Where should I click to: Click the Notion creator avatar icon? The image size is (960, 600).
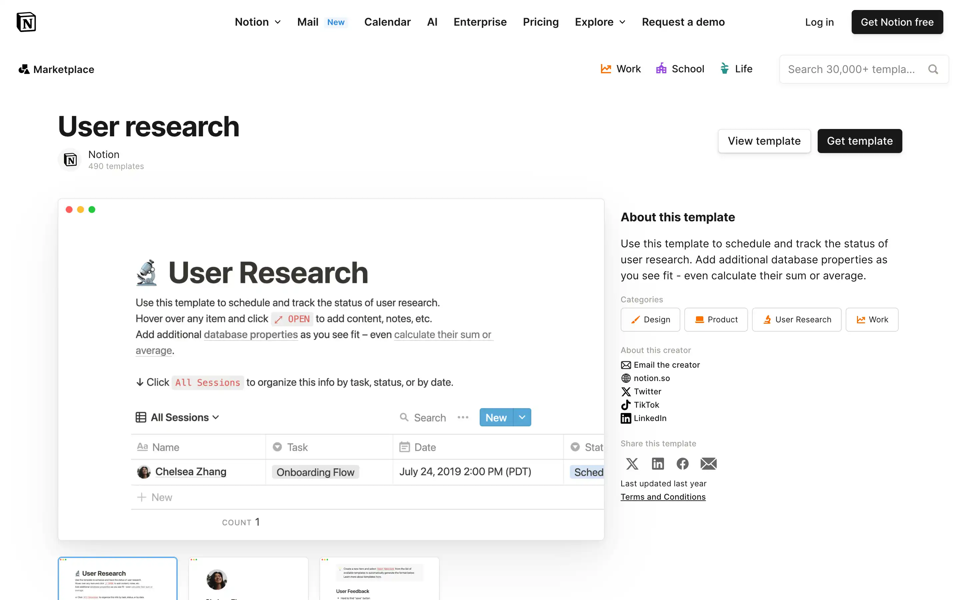point(70,160)
